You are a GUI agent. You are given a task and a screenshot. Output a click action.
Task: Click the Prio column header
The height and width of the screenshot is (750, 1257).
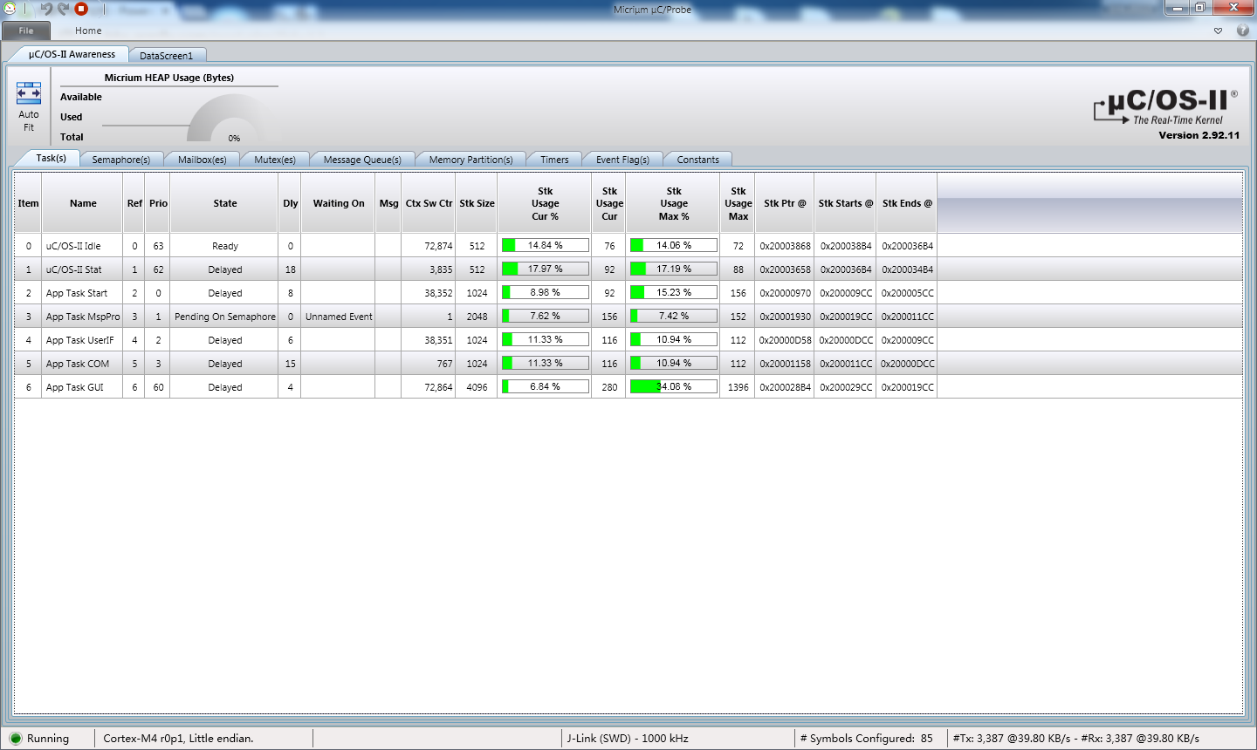coord(158,203)
